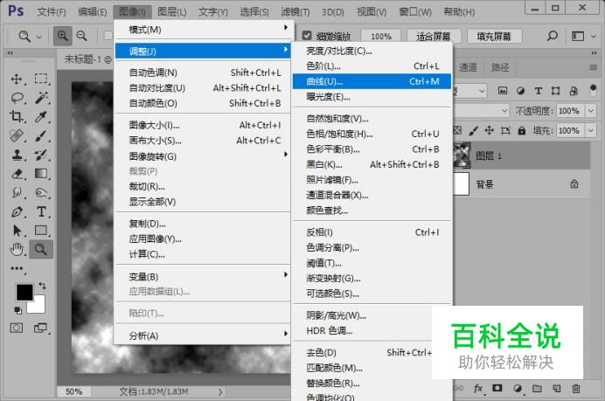Add a layer mask from panel bottom
The height and width of the screenshot is (401, 605).
click(497, 388)
